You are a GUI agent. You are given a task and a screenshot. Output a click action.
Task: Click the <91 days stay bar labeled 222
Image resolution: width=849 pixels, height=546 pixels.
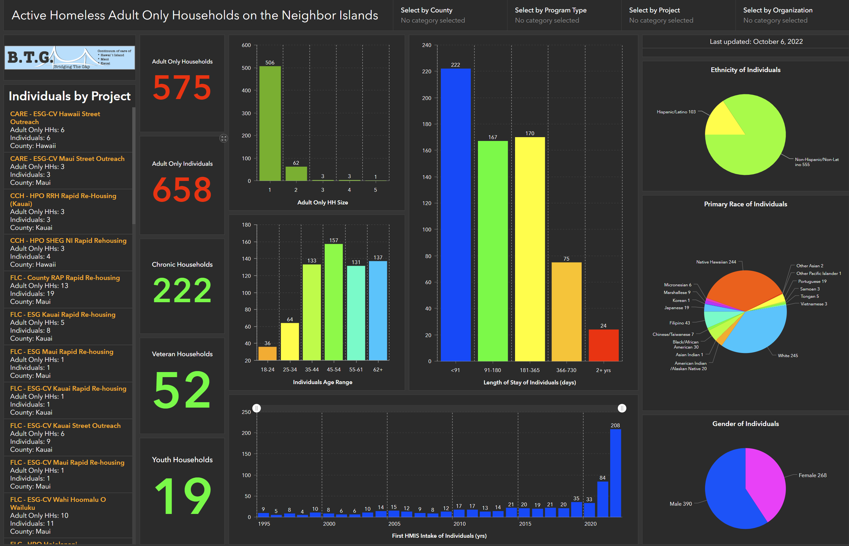tap(455, 215)
